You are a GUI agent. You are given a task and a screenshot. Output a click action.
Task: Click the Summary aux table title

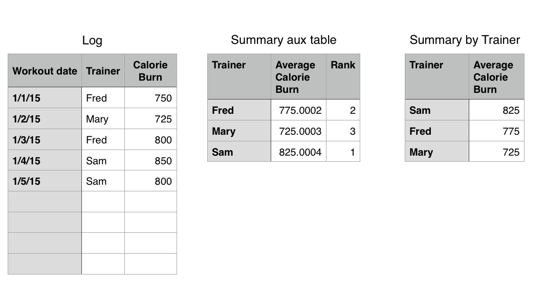(x=283, y=40)
